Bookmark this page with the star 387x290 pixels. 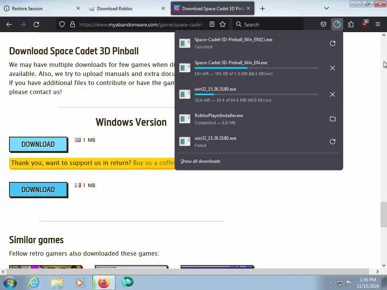pyautogui.click(x=223, y=25)
